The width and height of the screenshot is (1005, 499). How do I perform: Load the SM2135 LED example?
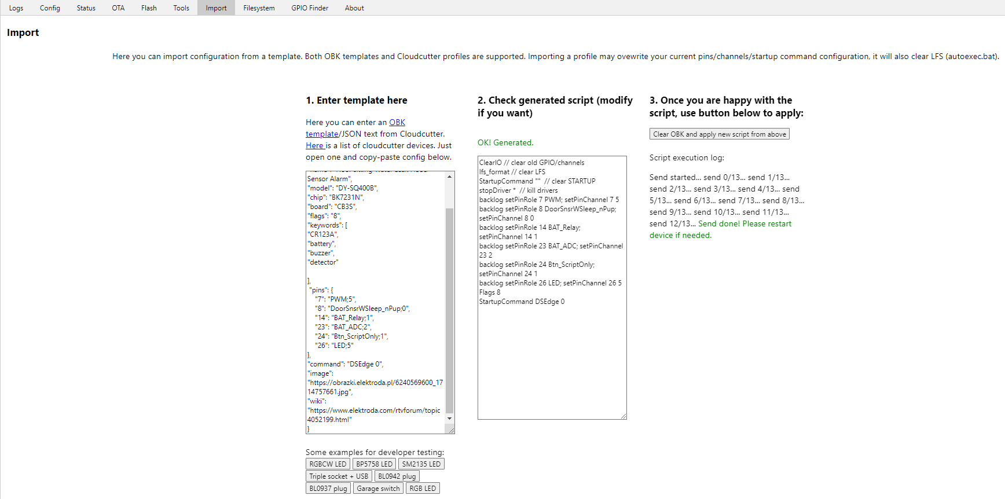pos(421,464)
